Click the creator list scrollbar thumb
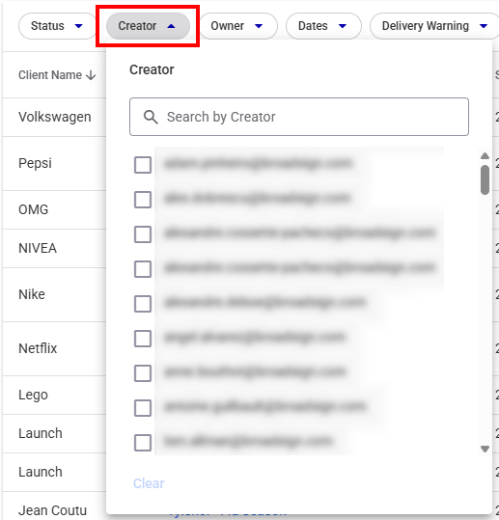This screenshot has width=499, height=520. click(x=485, y=179)
